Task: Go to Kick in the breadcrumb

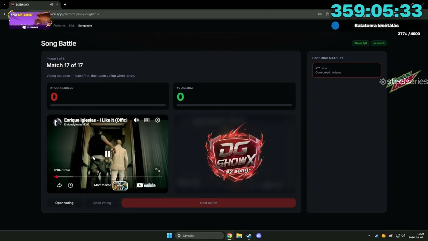Action: click(x=72, y=25)
